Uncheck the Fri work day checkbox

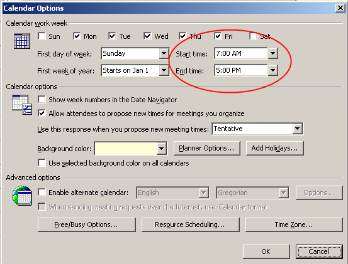218,36
